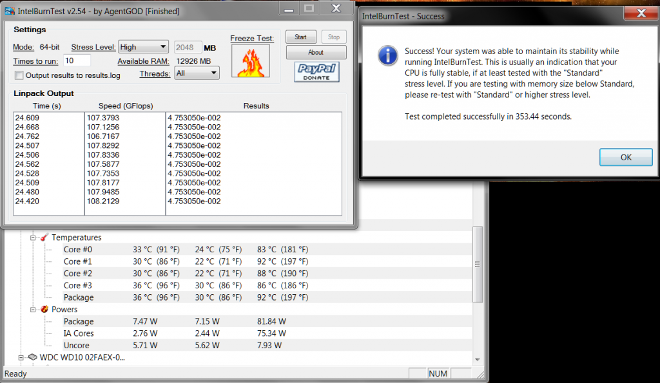
Task: Click the NUM status bar indicator
Action: tap(438, 373)
